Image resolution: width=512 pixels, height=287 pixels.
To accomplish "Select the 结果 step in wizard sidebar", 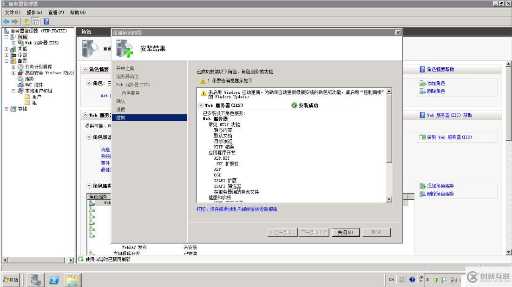I will [150, 117].
